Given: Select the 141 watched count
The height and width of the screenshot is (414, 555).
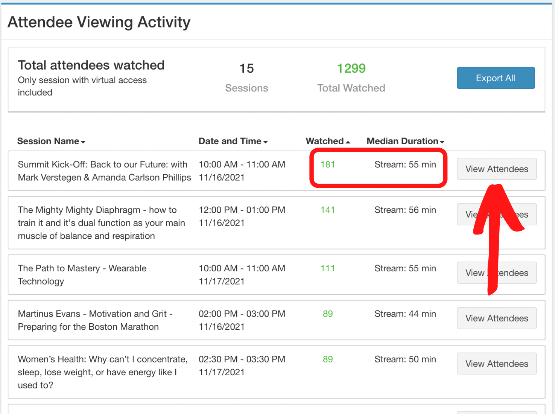Looking at the screenshot, I should [x=327, y=210].
